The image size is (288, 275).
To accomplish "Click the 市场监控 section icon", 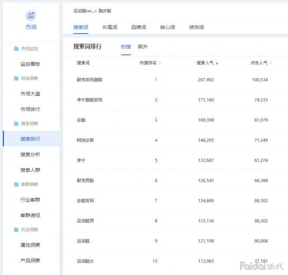I will point(16,49).
